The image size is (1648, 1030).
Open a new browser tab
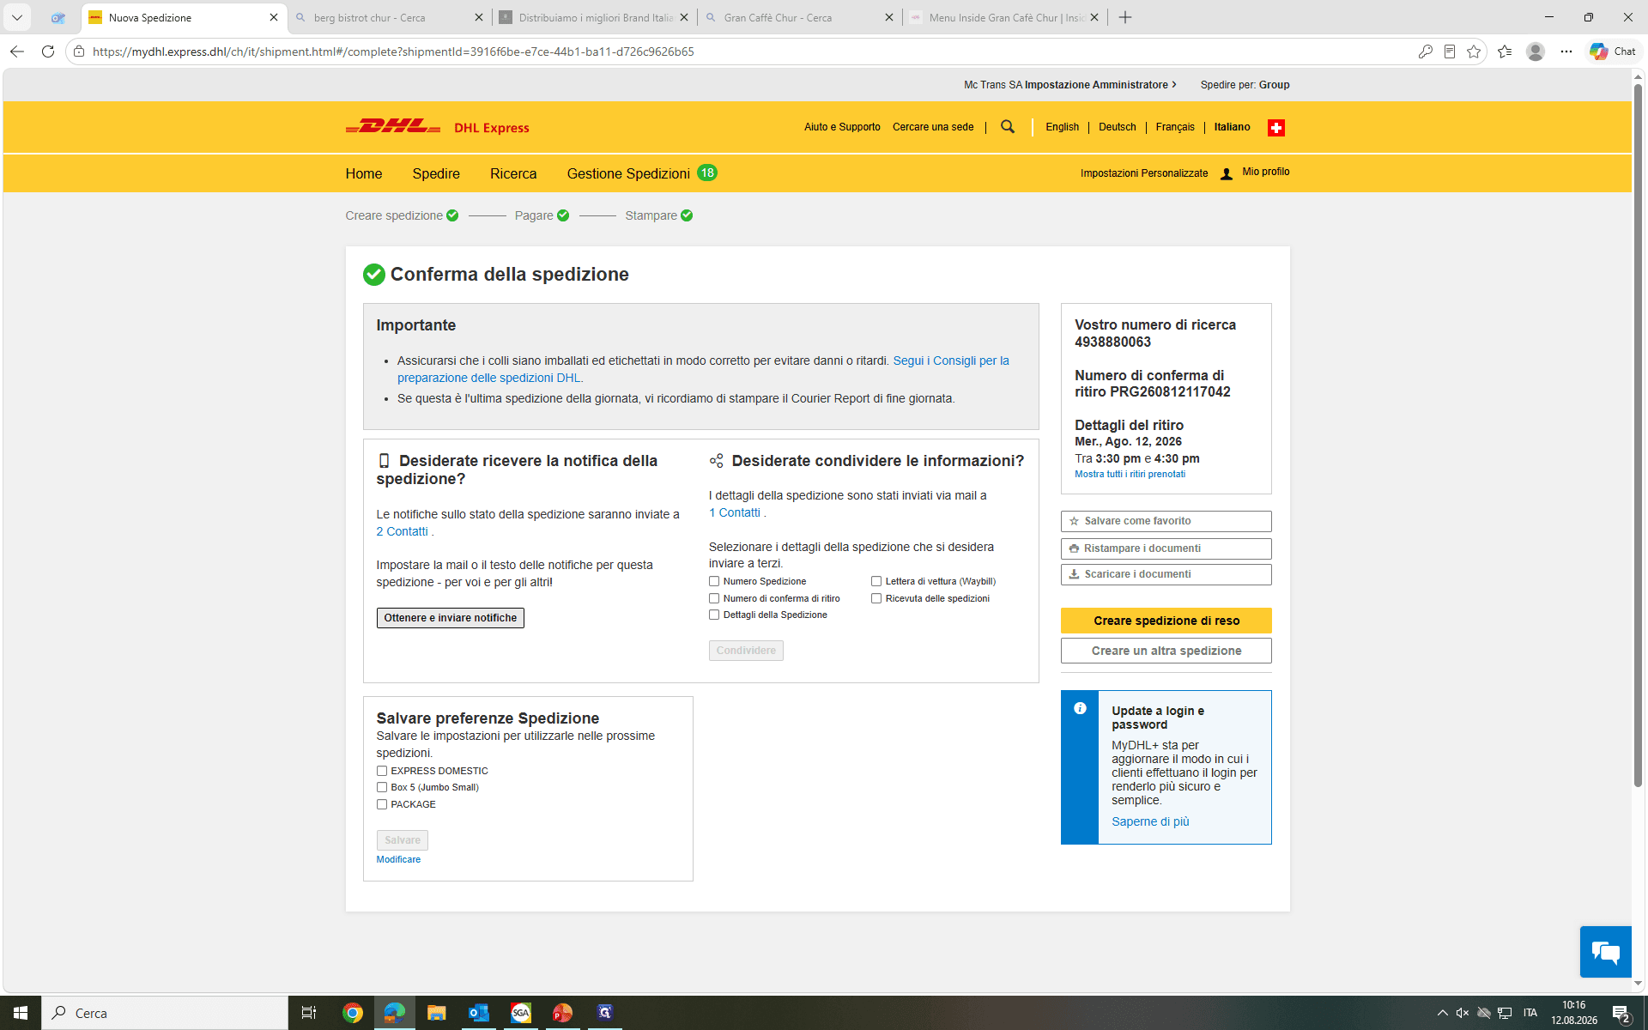pos(1125,17)
